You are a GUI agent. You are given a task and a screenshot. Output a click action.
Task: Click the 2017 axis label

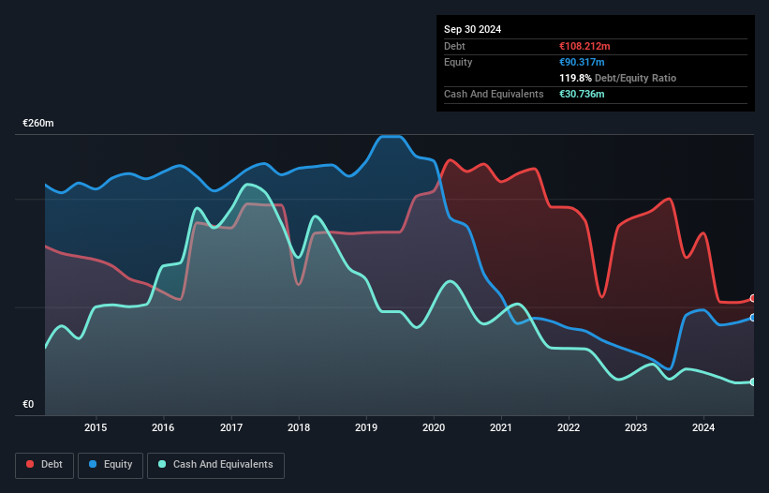pyautogui.click(x=231, y=427)
